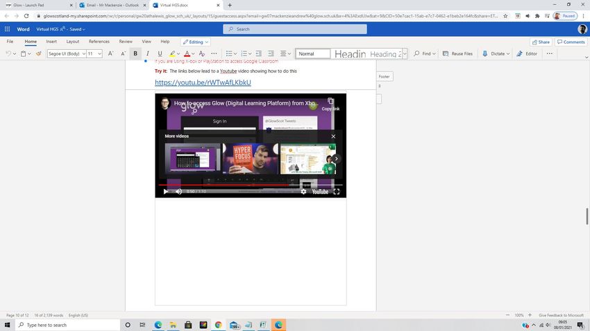Select the Normal style
Viewport: 590px width, 331px height.
(x=312, y=53)
